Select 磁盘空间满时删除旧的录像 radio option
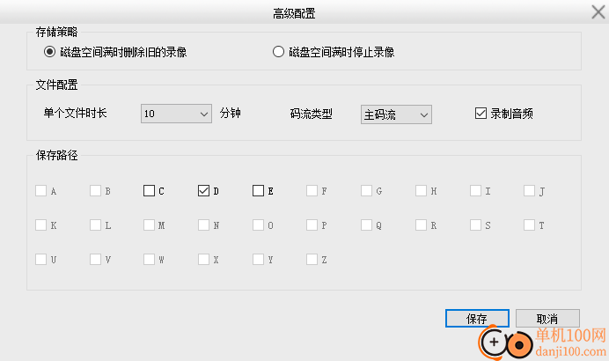609x361 pixels. click(x=49, y=52)
